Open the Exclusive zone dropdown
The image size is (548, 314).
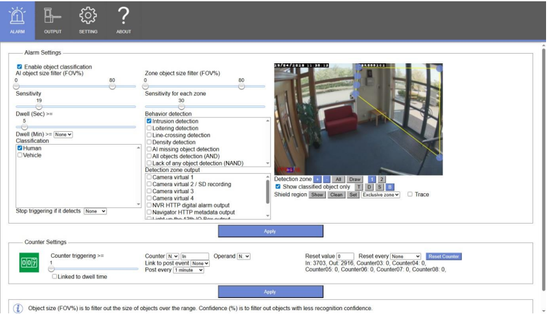[x=381, y=195]
